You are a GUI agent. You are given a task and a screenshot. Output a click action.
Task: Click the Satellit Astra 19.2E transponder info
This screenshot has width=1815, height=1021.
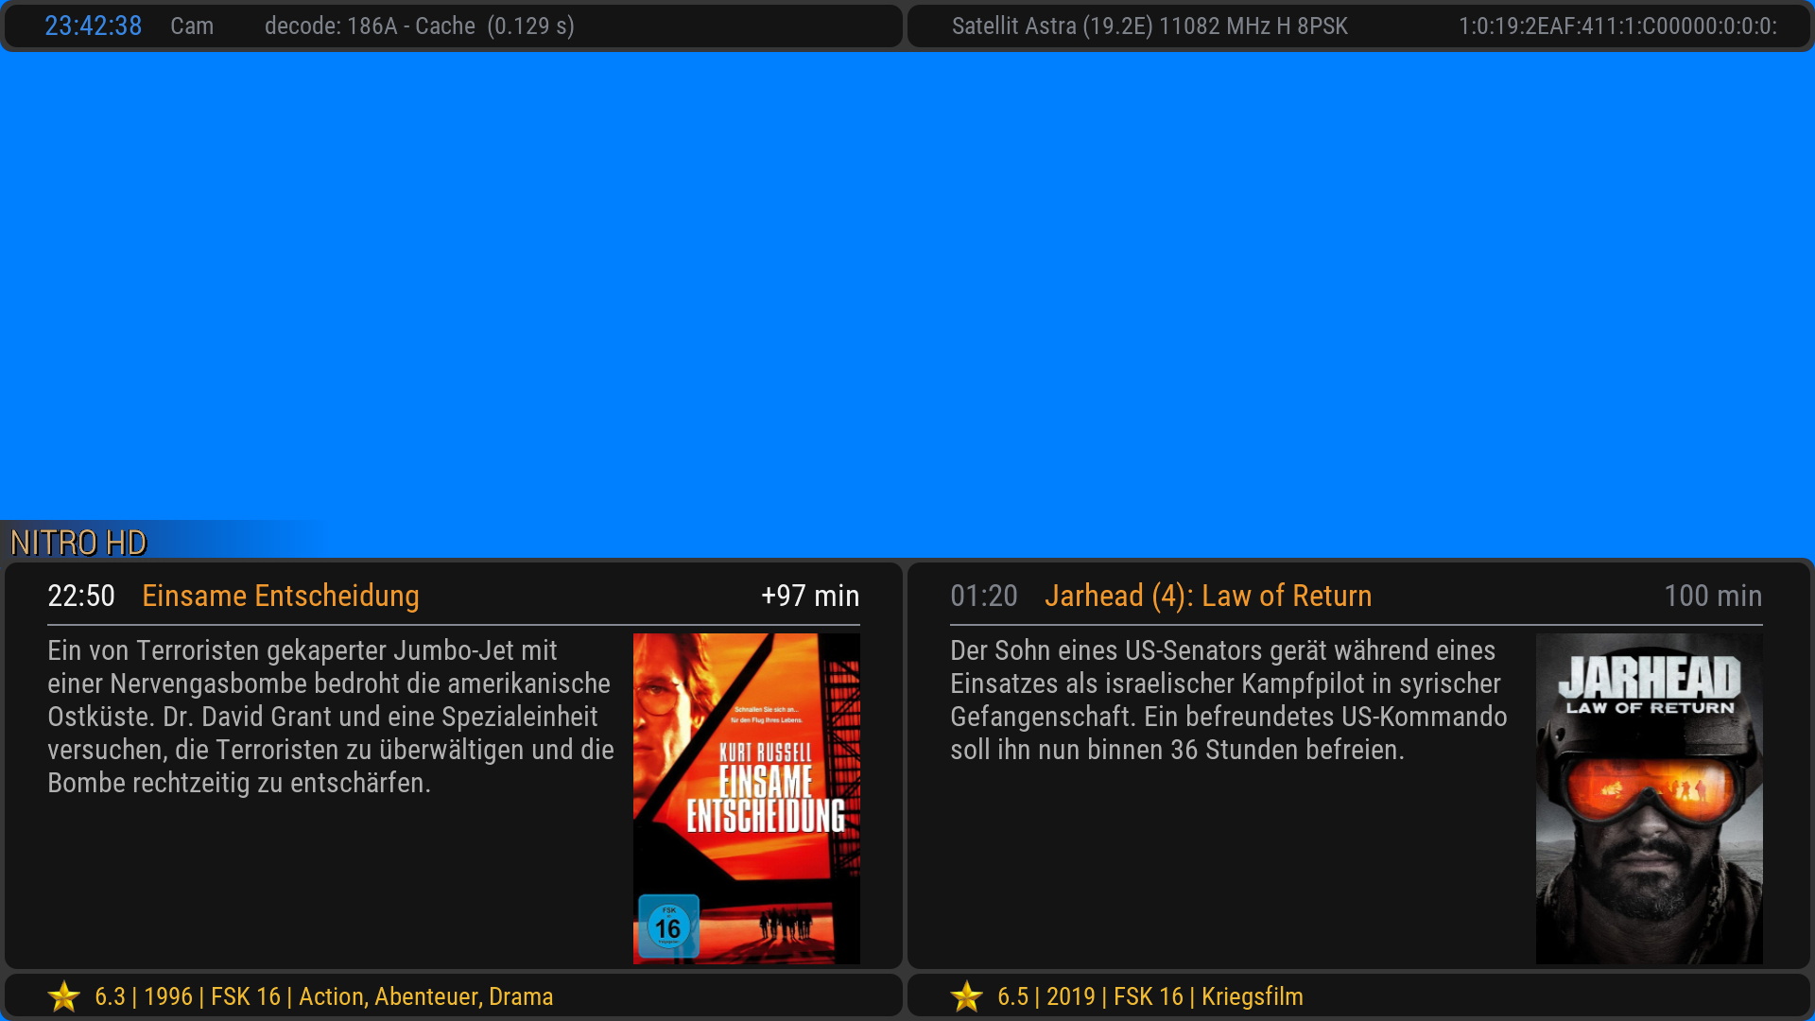coord(1149,26)
